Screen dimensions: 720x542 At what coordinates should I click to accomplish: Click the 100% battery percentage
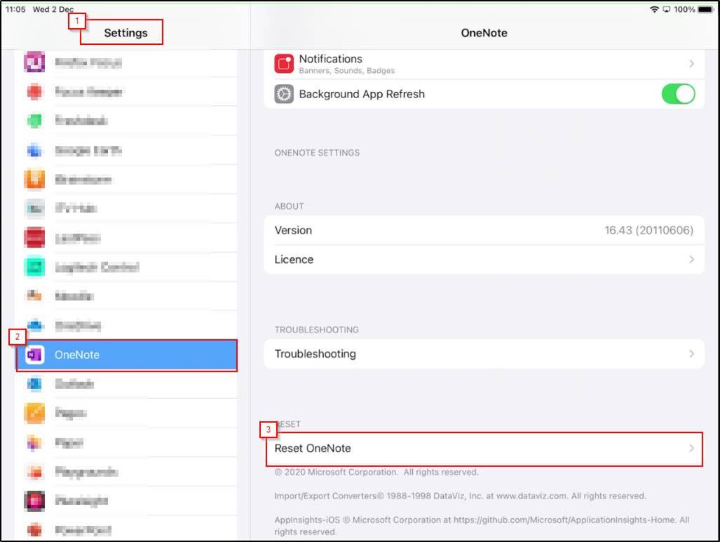pyautogui.click(x=684, y=9)
